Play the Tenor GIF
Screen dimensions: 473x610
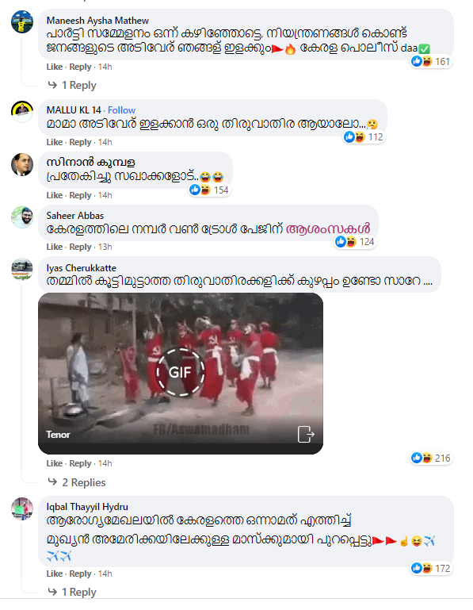181,372
